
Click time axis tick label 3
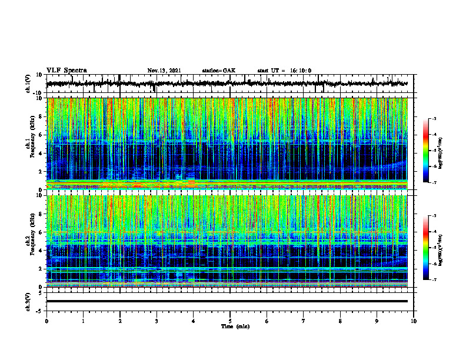157,321
